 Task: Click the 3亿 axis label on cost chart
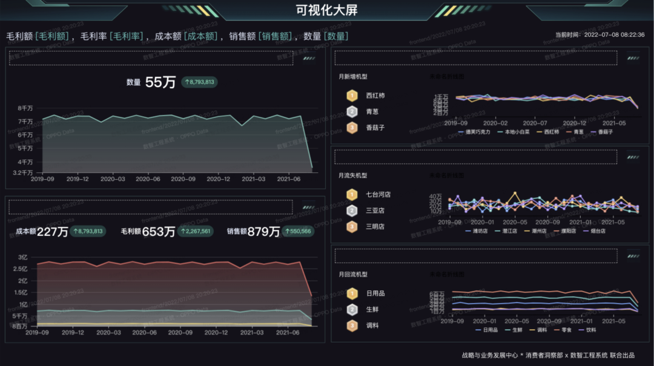(x=22, y=257)
